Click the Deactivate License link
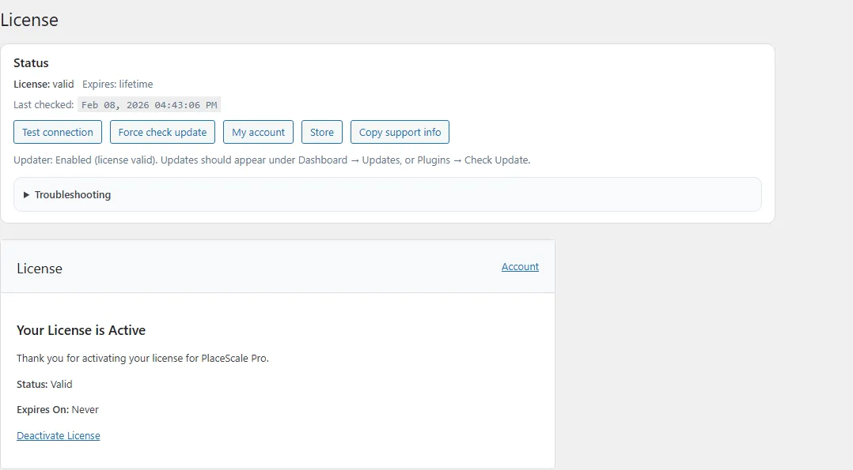The width and height of the screenshot is (853, 470). (x=59, y=436)
